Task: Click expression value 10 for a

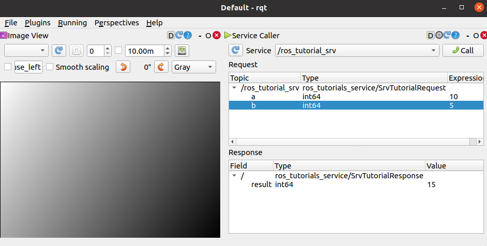Action: [453, 97]
